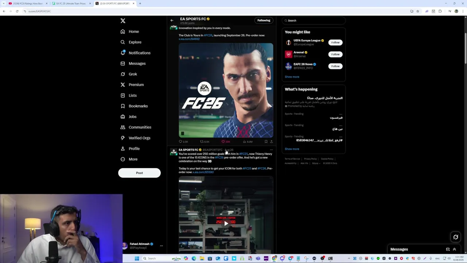Screen dimensions: 467x263
Task: Click the X search input field
Action: click(314, 20)
